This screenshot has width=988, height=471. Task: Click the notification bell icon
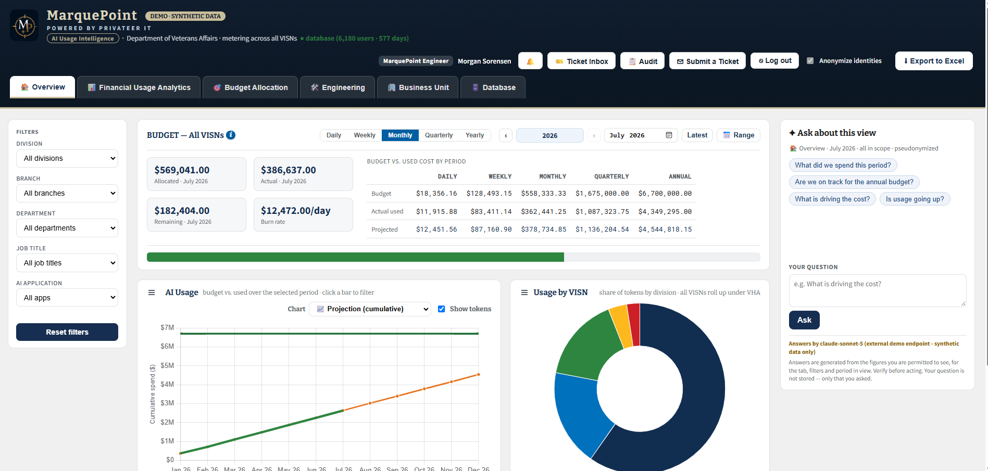pyautogui.click(x=530, y=61)
